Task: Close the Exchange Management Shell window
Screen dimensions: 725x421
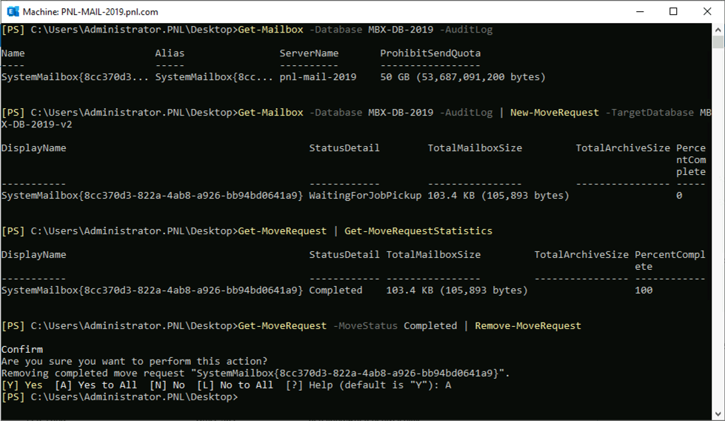Action: click(706, 12)
